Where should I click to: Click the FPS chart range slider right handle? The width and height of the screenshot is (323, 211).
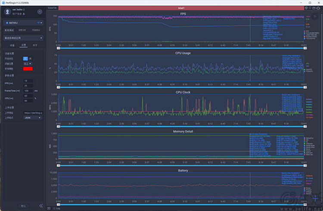[x=305, y=48]
